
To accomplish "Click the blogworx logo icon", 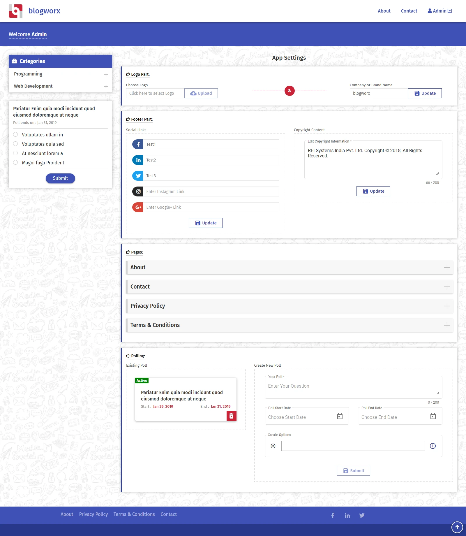I will [16, 11].
